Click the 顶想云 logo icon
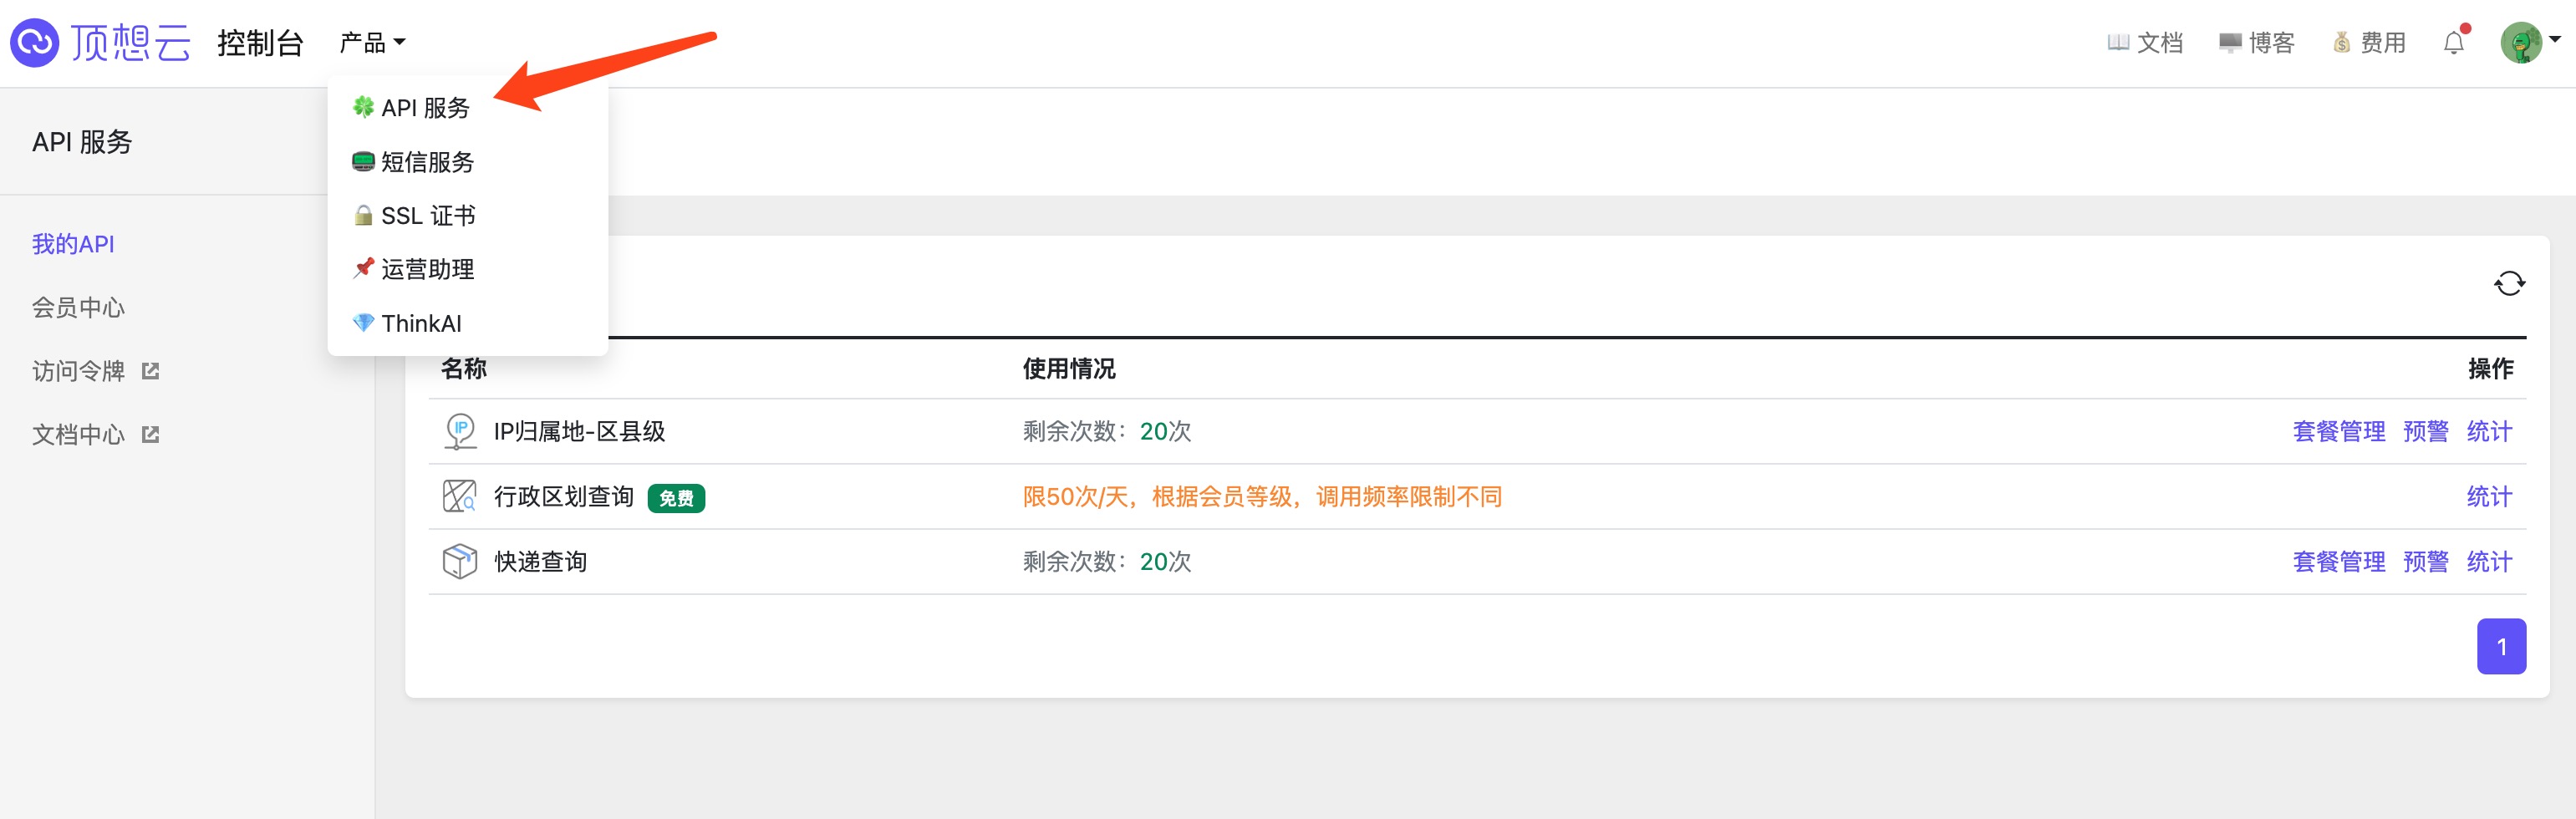The width and height of the screenshot is (2576, 819). pos(35,43)
